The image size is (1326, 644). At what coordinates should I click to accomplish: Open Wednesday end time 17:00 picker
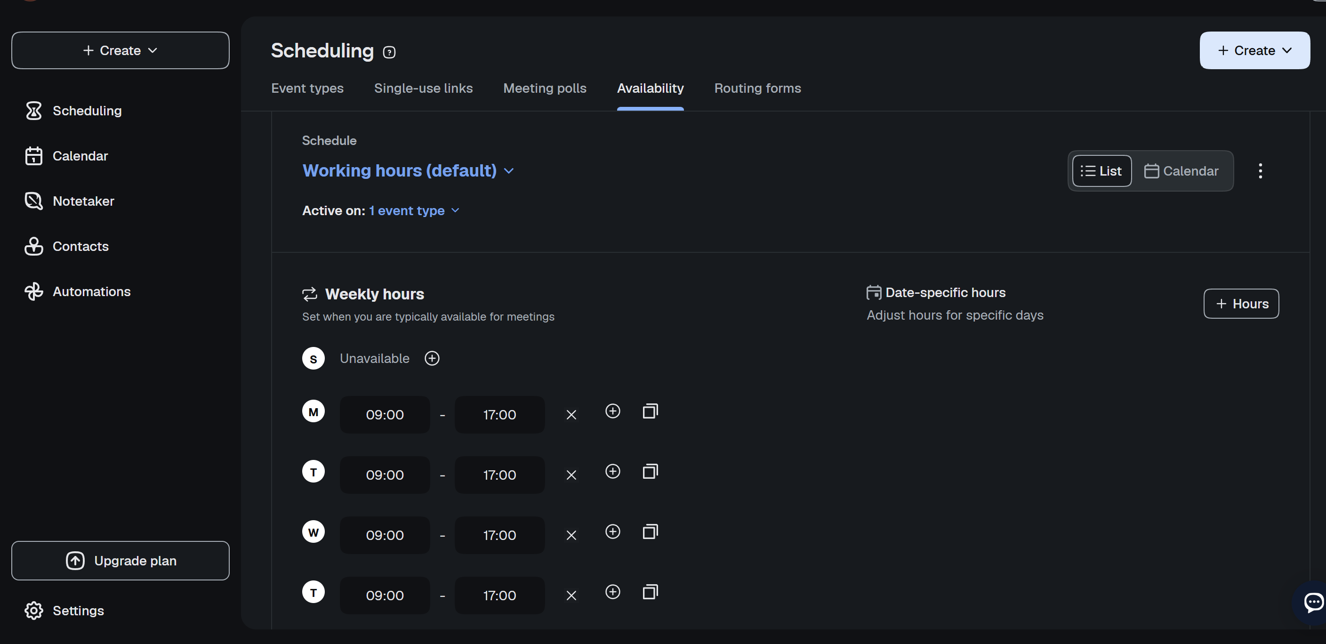coord(499,535)
